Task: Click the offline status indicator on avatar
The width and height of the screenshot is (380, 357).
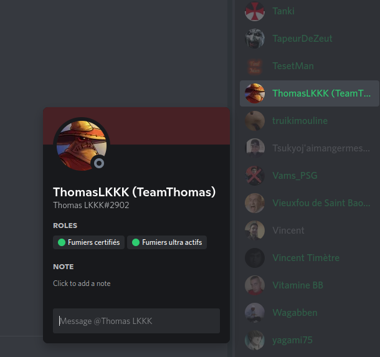Action: tap(99, 163)
